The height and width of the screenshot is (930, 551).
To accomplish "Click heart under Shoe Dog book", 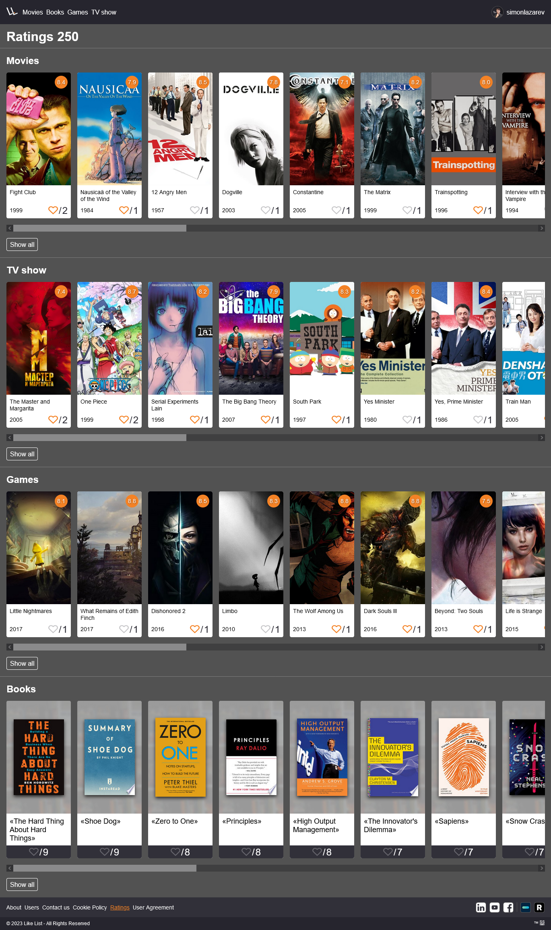I will pyautogui.click(x=105, y=851).
